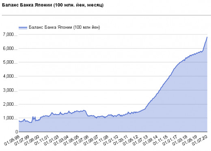Image resolution: width=211 pixels, height=151 pixels.
Task: Click the 01.07.13 x-axis date label
Action: click(x=140, y=140)
